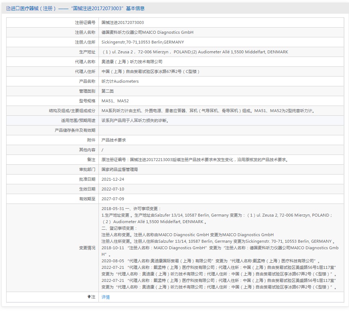Click the remark text starting 原注册证编号

pyautogui.click(x=195, y=160)
